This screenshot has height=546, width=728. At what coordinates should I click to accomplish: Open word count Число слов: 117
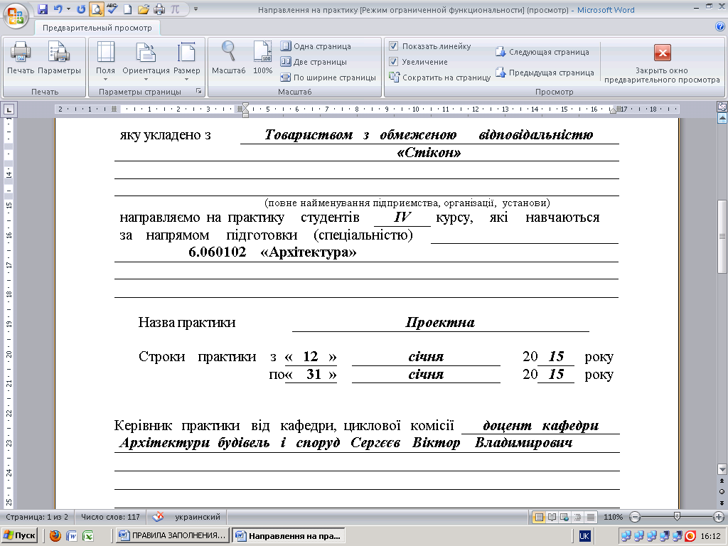pyautogui.click(x=110, y=517)
